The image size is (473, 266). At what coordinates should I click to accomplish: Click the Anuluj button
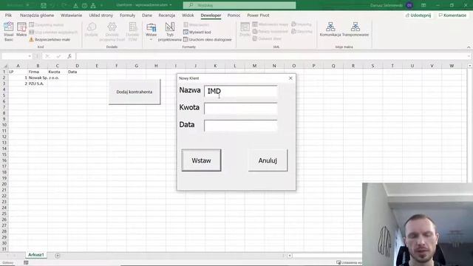(268, 160)
